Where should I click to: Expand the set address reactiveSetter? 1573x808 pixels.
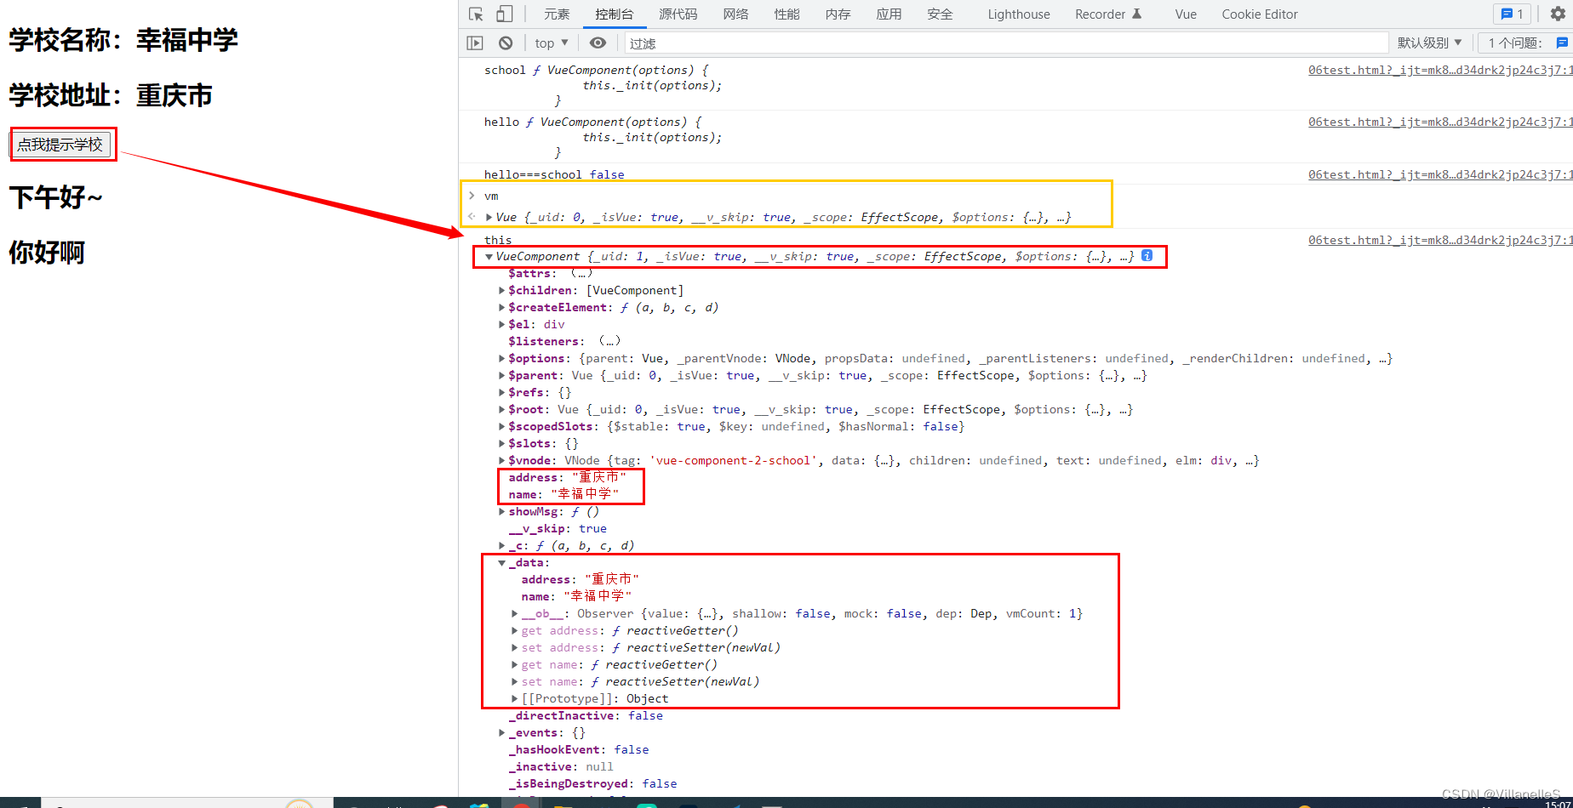(x=515, y=647)
